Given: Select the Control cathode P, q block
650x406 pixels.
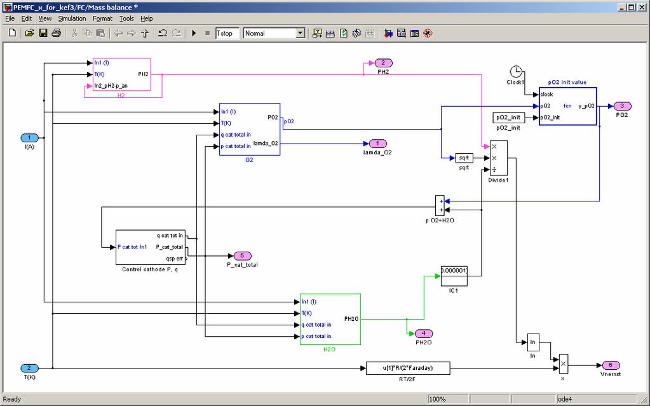Looking at the screenshot, I should pos(150,247).
